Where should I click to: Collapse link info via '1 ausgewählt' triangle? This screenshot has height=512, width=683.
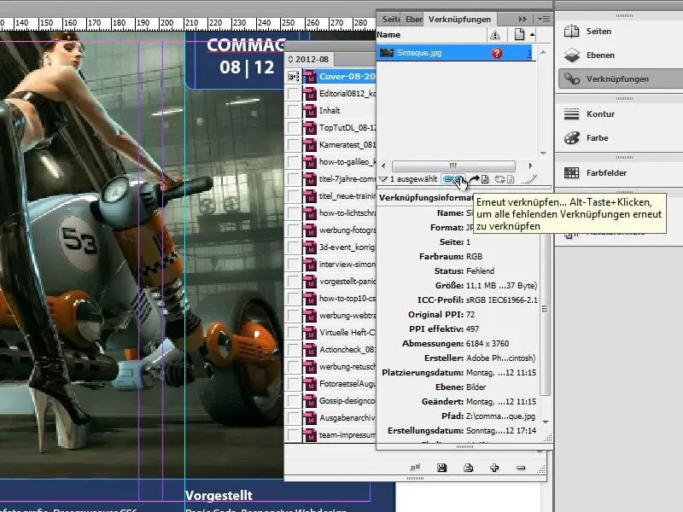click(382, 179)
